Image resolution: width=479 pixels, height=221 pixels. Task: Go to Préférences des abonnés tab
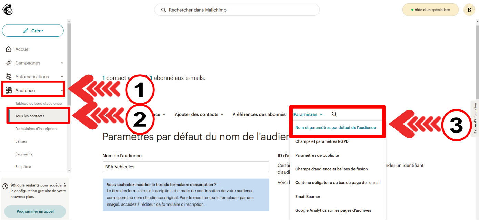259,114
